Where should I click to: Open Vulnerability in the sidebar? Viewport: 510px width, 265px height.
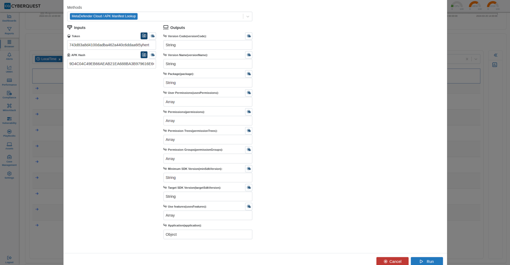click(9, 121)
